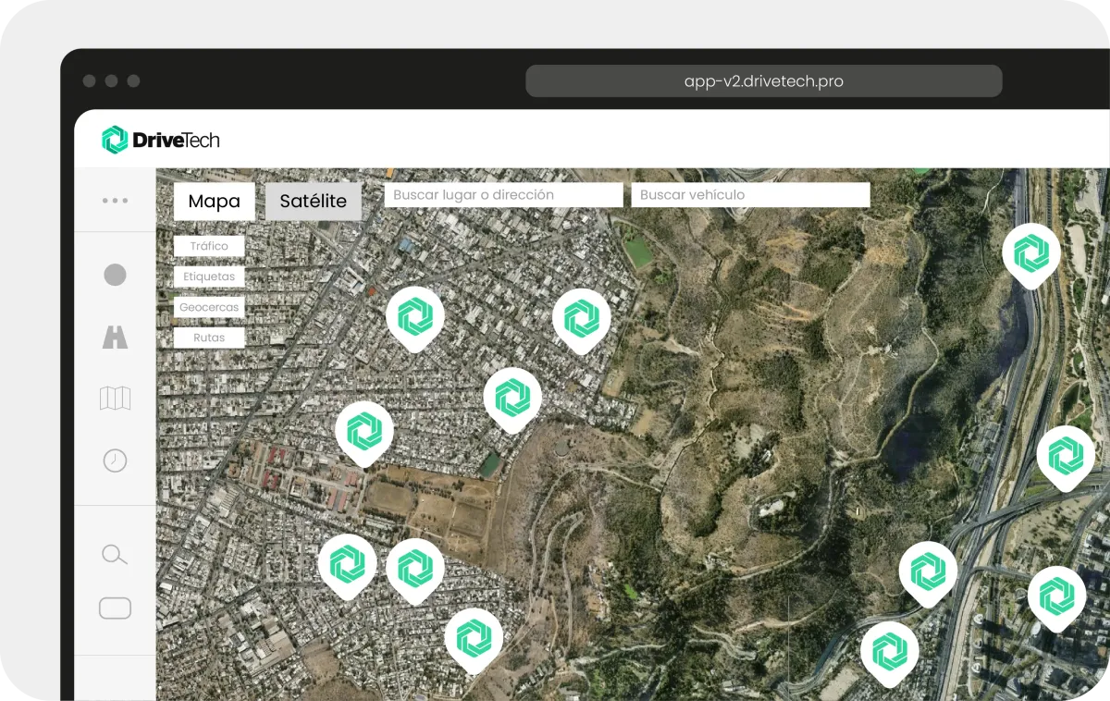1110x701 pixels.
Task: Select the solid circle sidebar icon
Action: 115,275
